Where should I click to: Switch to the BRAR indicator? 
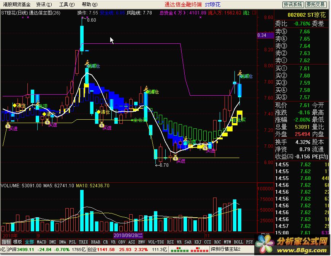pyautogui.click(x=96, y=242)
